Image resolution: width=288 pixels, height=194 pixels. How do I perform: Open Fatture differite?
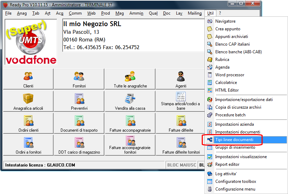point(181,123)
